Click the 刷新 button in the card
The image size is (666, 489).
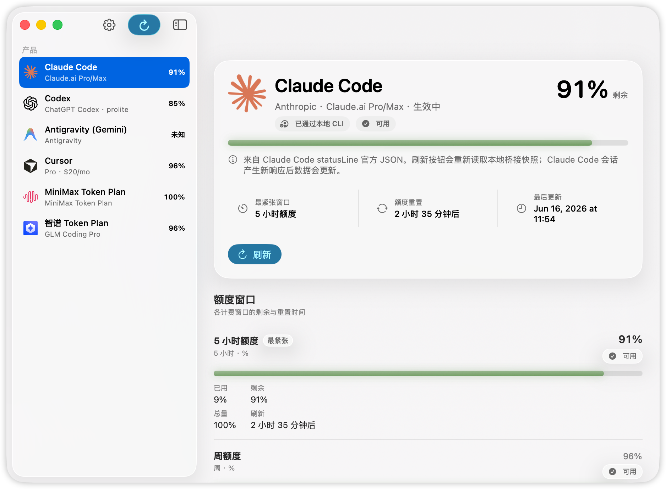tap(255, 254)
